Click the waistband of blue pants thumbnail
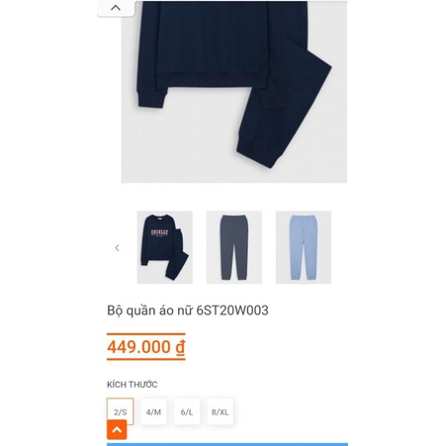The height and width of the screenshot is (446, 446). coord(304,218)
